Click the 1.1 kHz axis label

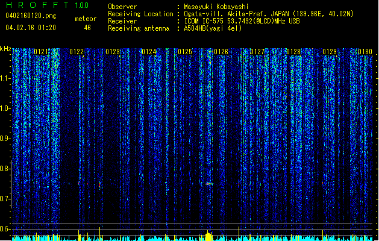pyautogui.click(x=5, y=78)
